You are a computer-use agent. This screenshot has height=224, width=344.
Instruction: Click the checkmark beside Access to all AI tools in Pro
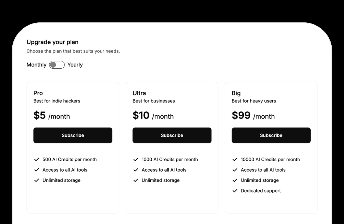(37, 170)
